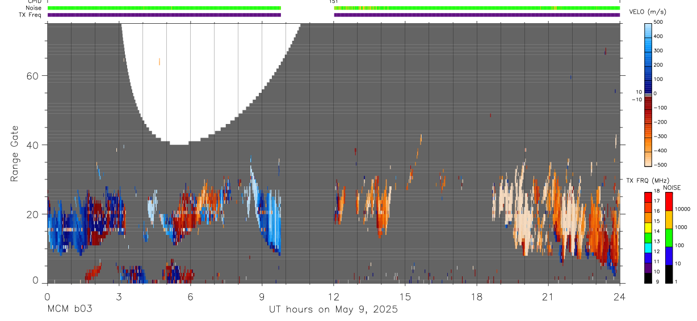This screenshot has height=321, width=697.
Task: Select the "MCM b03" radar beam label
Action: pyautogui.click(x=69, y=309)
